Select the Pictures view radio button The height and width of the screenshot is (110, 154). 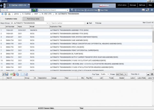pos(94,23)
